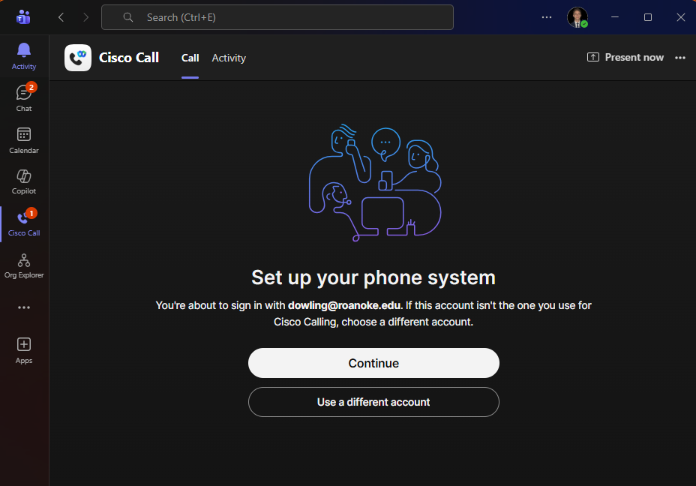The height and width of the screenshot is (486, 696).
Task: Show more apps via sidebar ellipsis
Action: point(24,307)
